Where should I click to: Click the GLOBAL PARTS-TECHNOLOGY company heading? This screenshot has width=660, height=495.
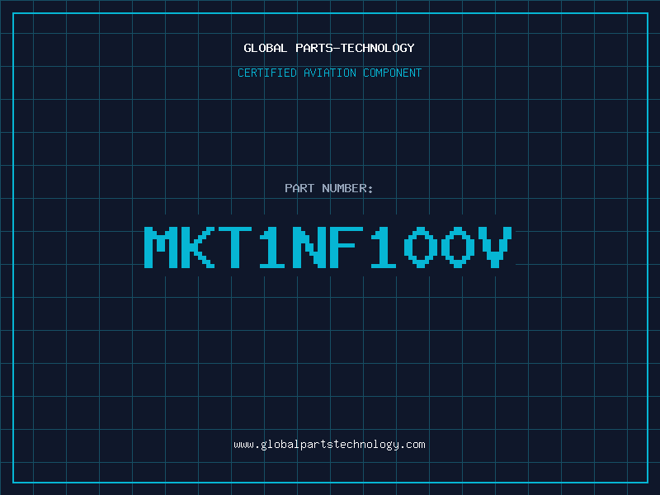tap(329, 48)
